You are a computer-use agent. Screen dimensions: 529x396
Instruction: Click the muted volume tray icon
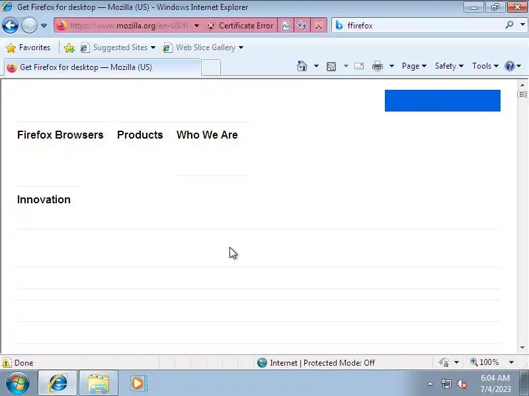(x=462, y=384)
